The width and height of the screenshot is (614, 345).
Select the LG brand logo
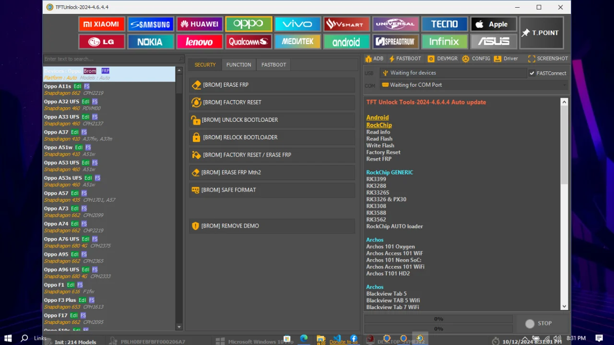tap(102, 42)
